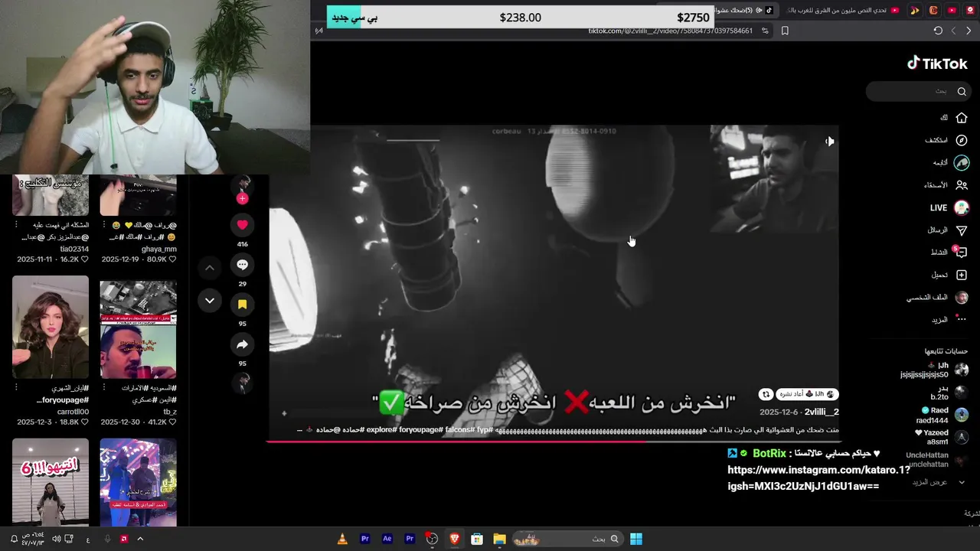Open volume control in system tray
The width and height of the screenshot is (980, 551).
[x=56, y=539]
